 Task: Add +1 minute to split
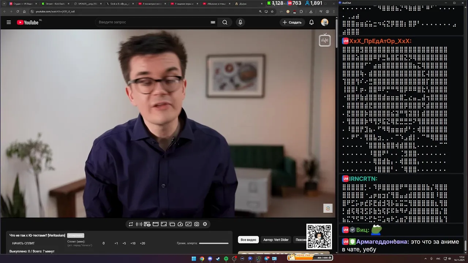[x=116, y=243]
